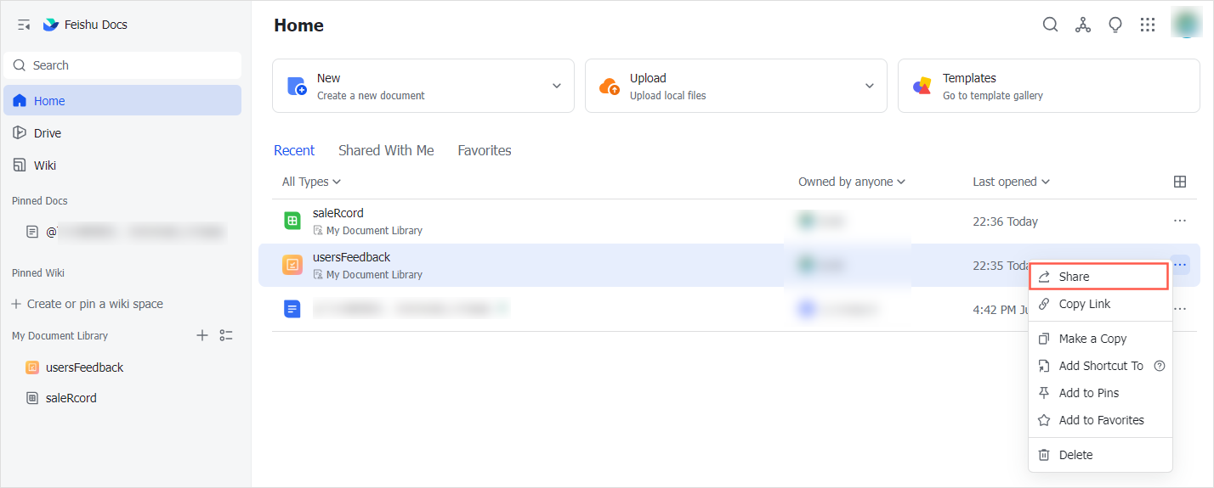Switch to grid view layout icon
Image resolution: width=1214 pixels, height=488 pixels.
[x=1180, y=182]
